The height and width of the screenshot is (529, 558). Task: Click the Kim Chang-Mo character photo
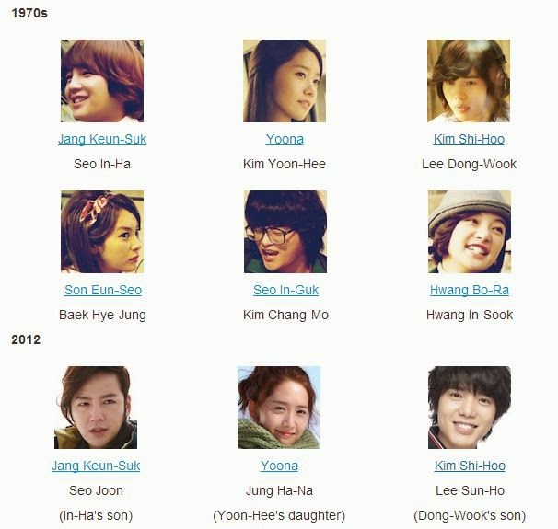coord(285,232)
